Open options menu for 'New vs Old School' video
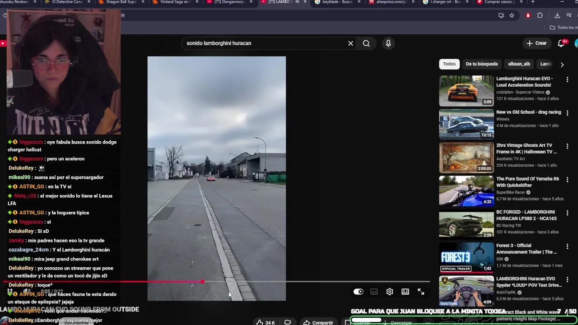 tap(568, 113)
